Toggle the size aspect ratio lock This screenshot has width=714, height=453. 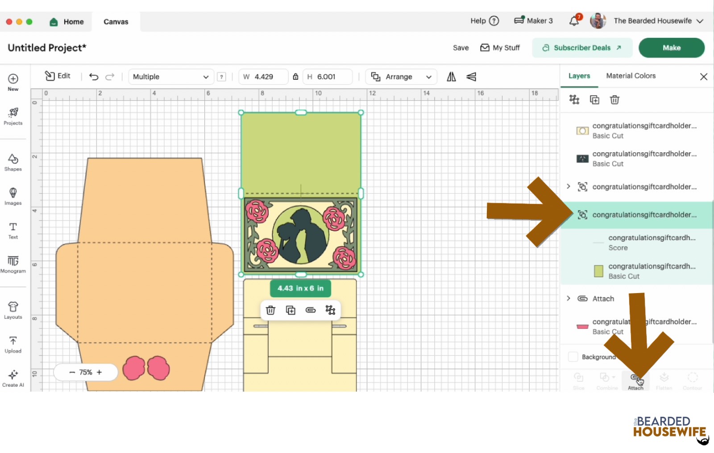click(x=295, y=77)
